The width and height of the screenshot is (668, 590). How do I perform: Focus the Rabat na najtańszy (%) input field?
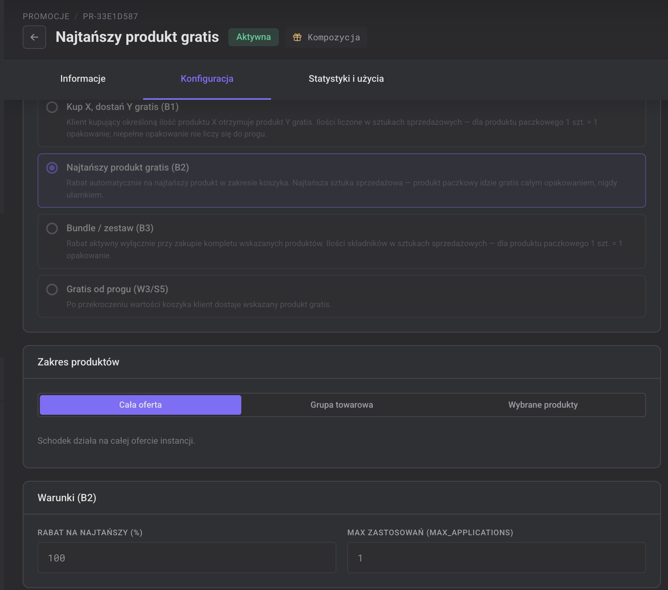(x=187, y=558)
